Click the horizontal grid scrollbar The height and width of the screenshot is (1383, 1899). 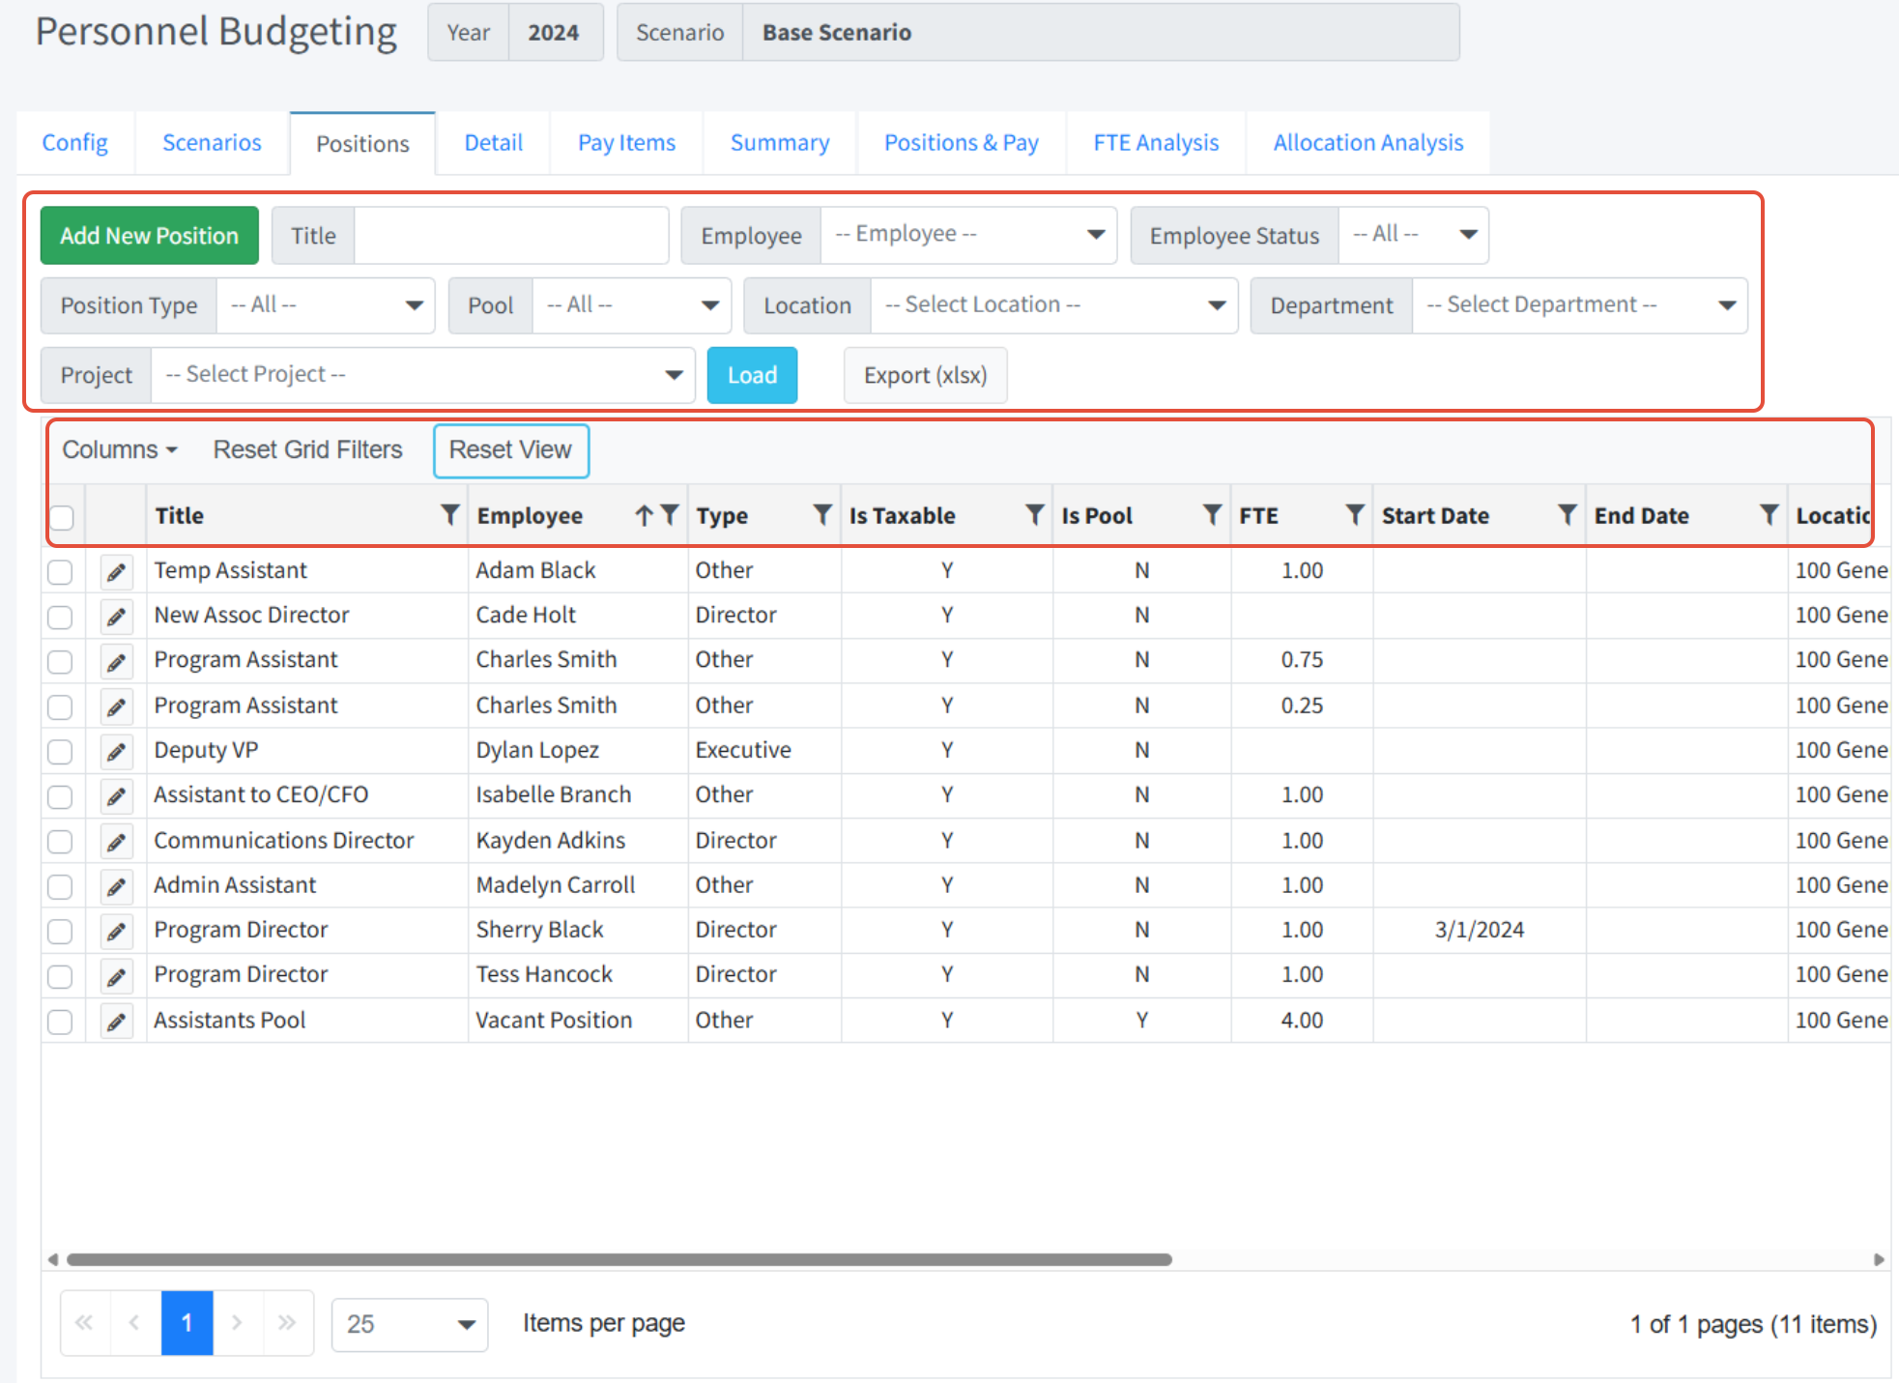pos(619,1259)
